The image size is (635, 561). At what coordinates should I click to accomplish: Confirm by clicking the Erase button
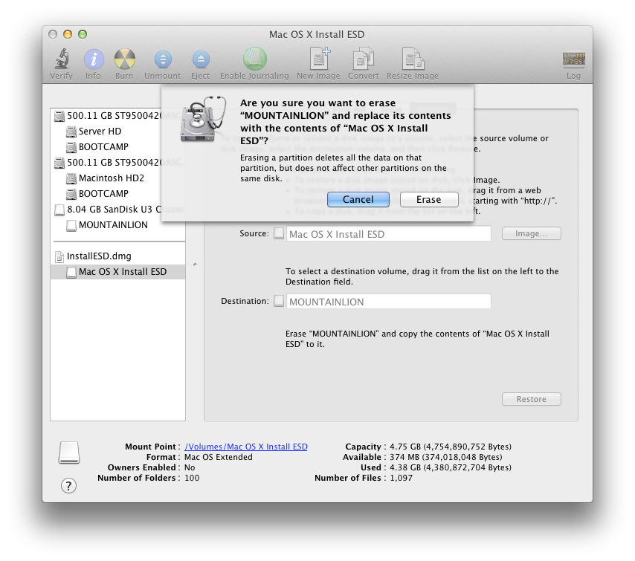tap(428, 199)
